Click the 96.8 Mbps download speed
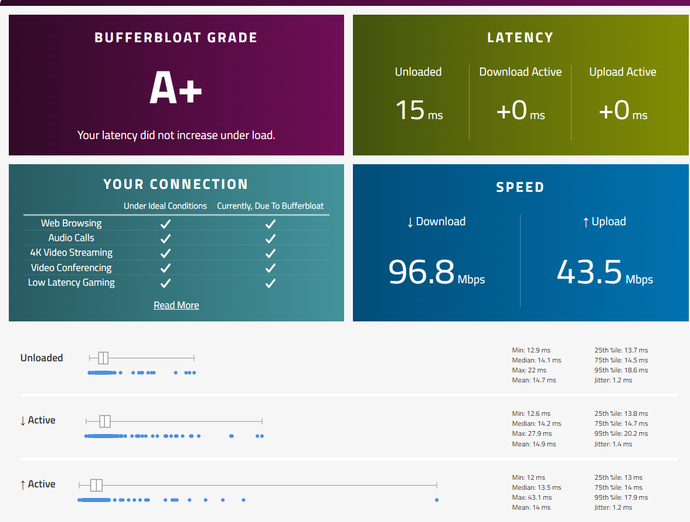This screenshot has height=522, width=690. coord(437,273)
